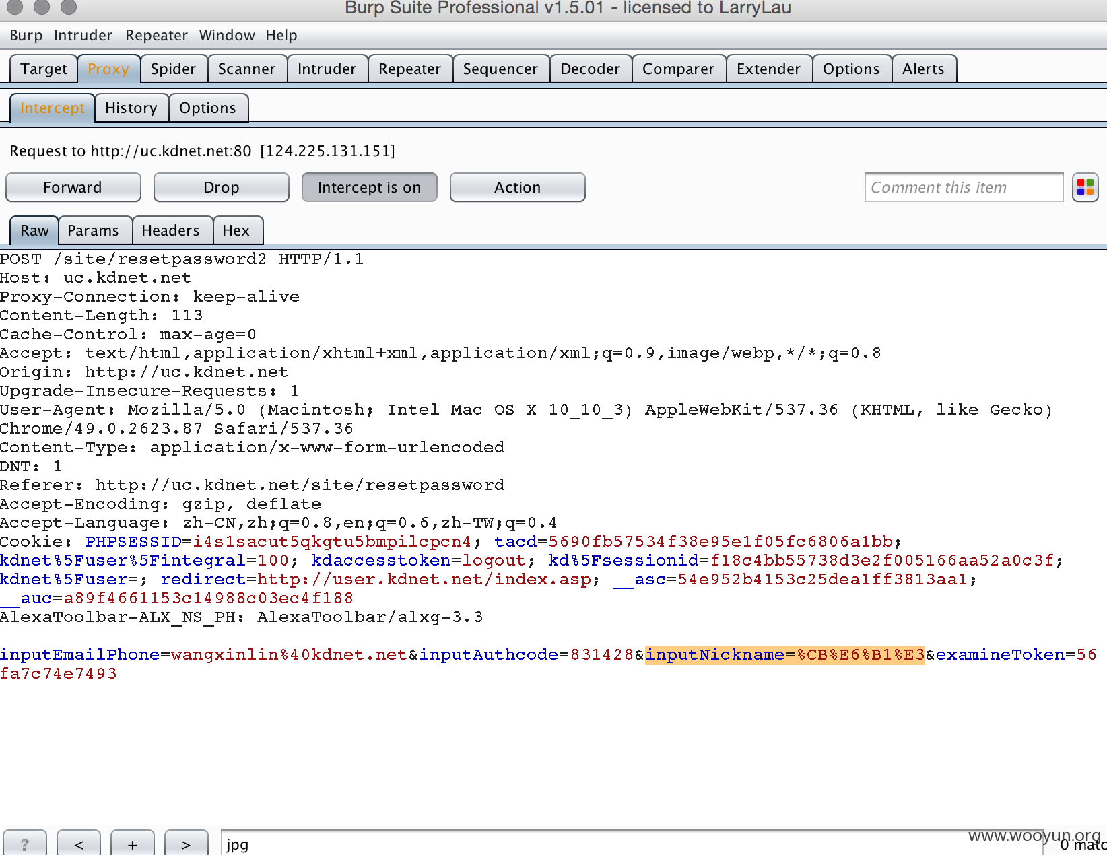Image resolution: width=1107 pixels, height=855 pixels.
Task: Click the next match arrow button
Action: 187,844
